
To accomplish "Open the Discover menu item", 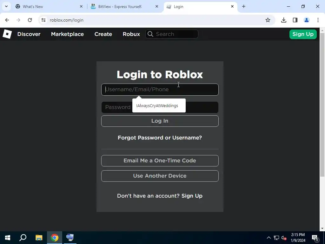I will point(29,34).
